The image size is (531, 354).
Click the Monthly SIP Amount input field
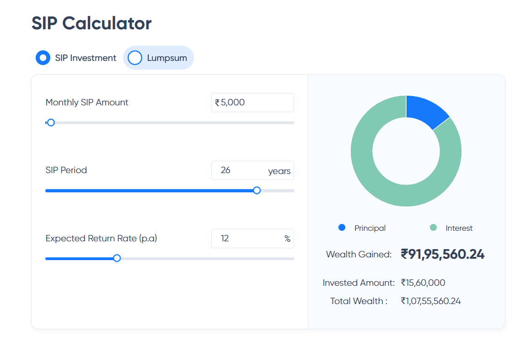(x=256, y=103)
